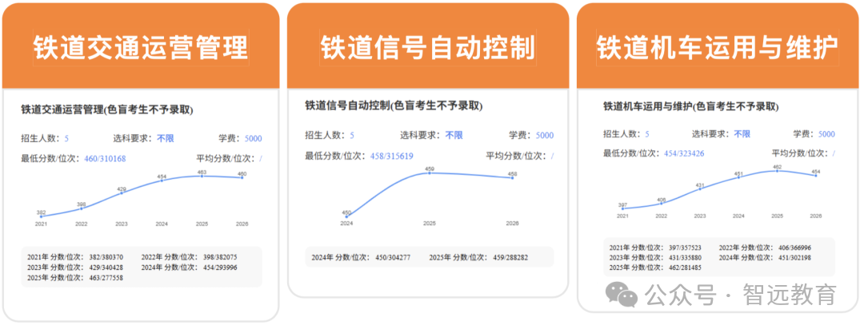Viewport: 864px width, 329px height.
Task: Click the 2025 data point labeled 459
Action: [x=430, y=172]
